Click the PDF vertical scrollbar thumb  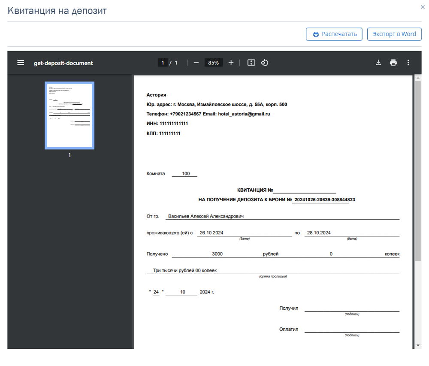[418, 171]
